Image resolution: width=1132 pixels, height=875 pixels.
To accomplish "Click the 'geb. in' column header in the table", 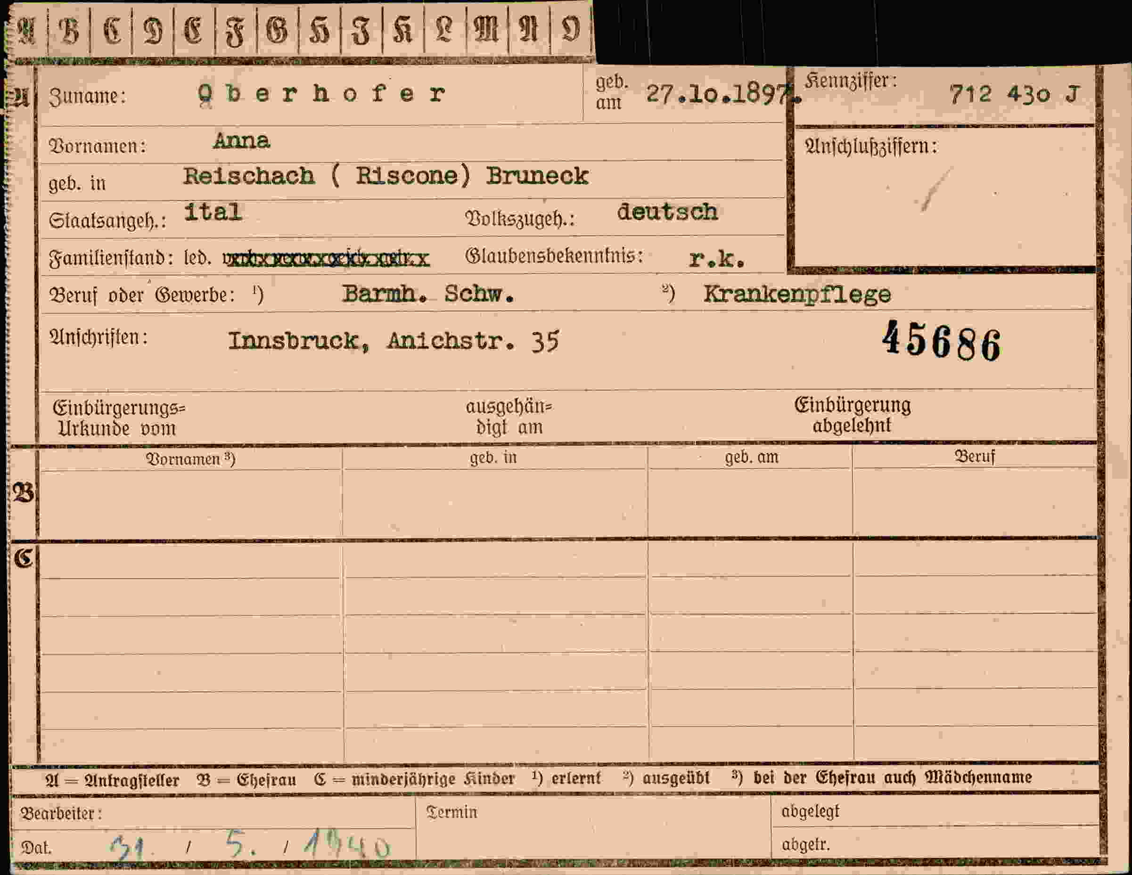I will tap(493, 458).
